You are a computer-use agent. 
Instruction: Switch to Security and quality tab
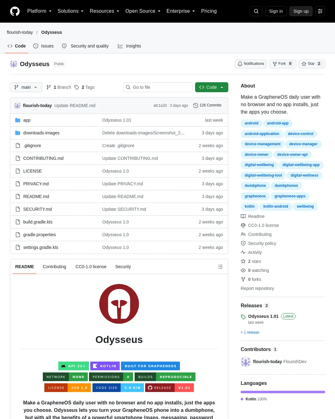click(85, 46)
